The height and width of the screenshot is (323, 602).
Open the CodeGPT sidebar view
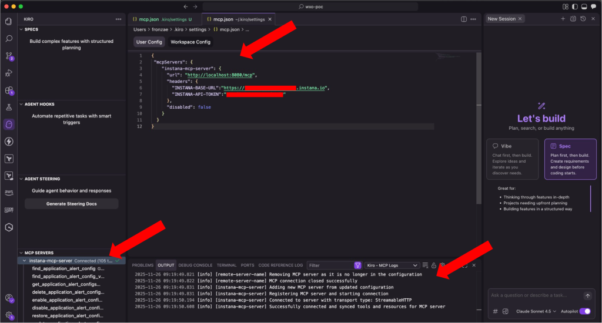click(8, 210)
